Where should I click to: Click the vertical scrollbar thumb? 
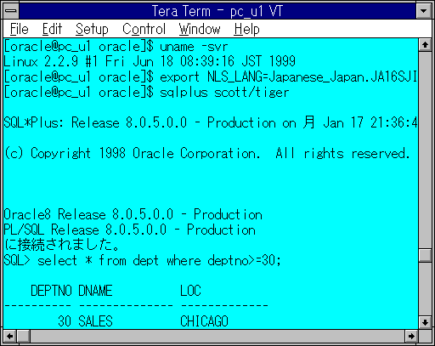coord(425,255)
